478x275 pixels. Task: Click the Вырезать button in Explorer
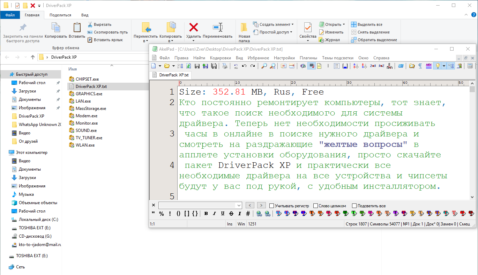[99, 24]
